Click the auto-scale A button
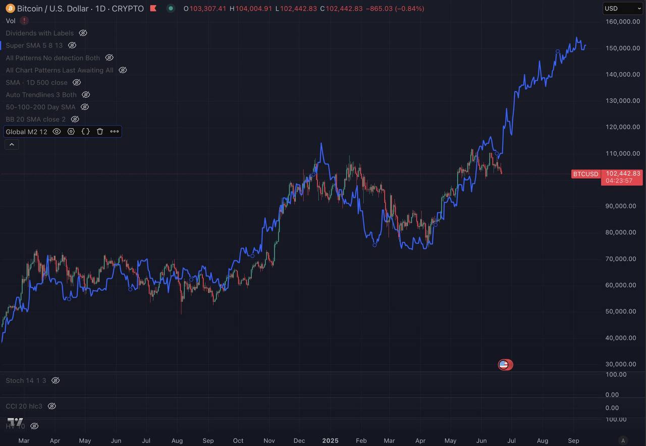646x446 pixels. pos(623,440)
